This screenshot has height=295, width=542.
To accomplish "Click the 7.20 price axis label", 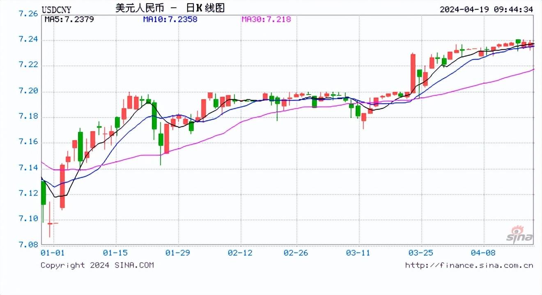I will click(x=29, y=91).
